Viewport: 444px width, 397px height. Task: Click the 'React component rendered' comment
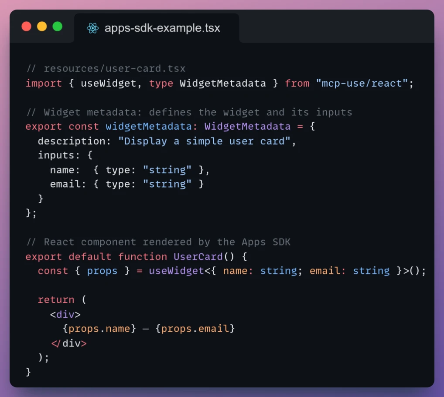[158, 242]
